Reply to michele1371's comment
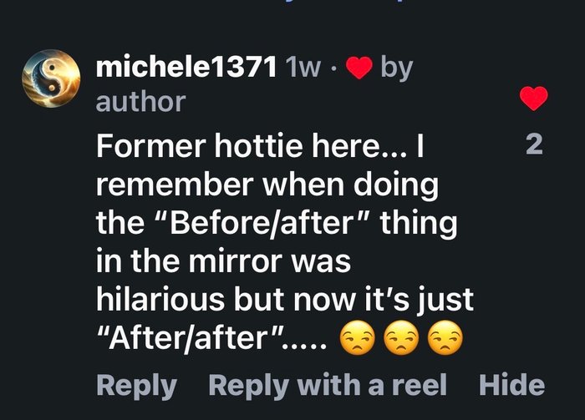This screenshot has width=585, height=420. pyautogui.click(x=136, y=386)
